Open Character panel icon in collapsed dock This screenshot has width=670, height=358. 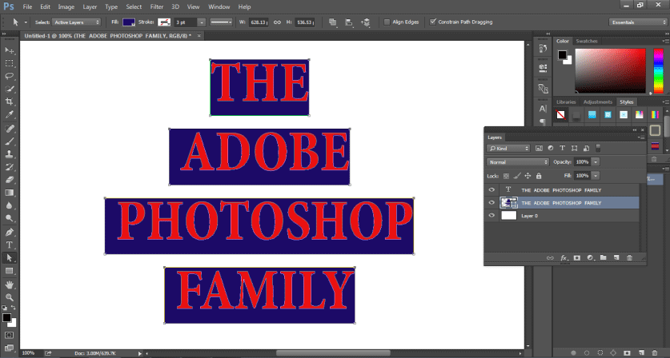(x=543, y=109)
